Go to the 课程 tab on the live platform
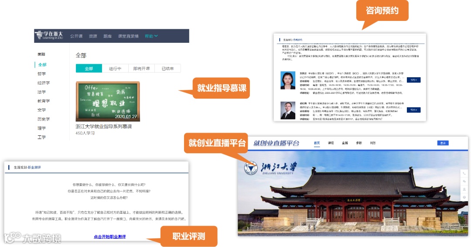Image resolution: width=471 pixels, height=247 pixels. [331, 143]
